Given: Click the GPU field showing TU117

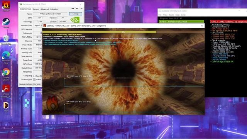Looking at the screenshot, I should click(x=41, y=18).
